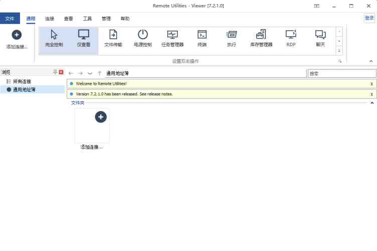The width and height of the screenshot is (377, 251).
Task: Collapse the ribbon with the chevron
Action: click(x=371, y=61)
